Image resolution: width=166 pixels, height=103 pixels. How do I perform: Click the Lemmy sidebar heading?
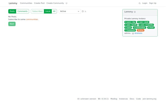(129, 12)
